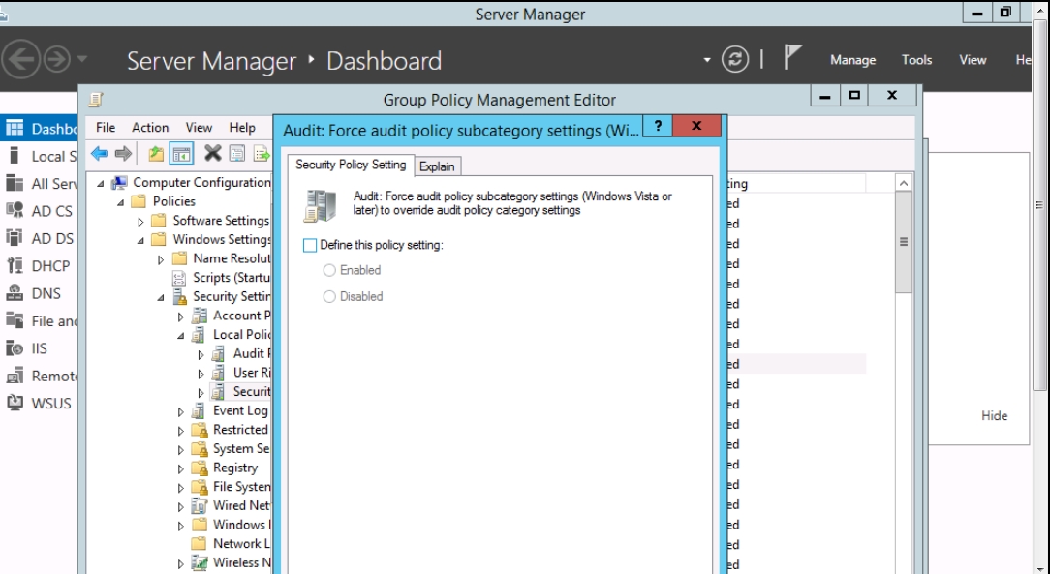Viewport: 1050px width, 574px height.
Task: Select WSUS in the Server Manager sidebar
Action: click(x=39, y=403)
